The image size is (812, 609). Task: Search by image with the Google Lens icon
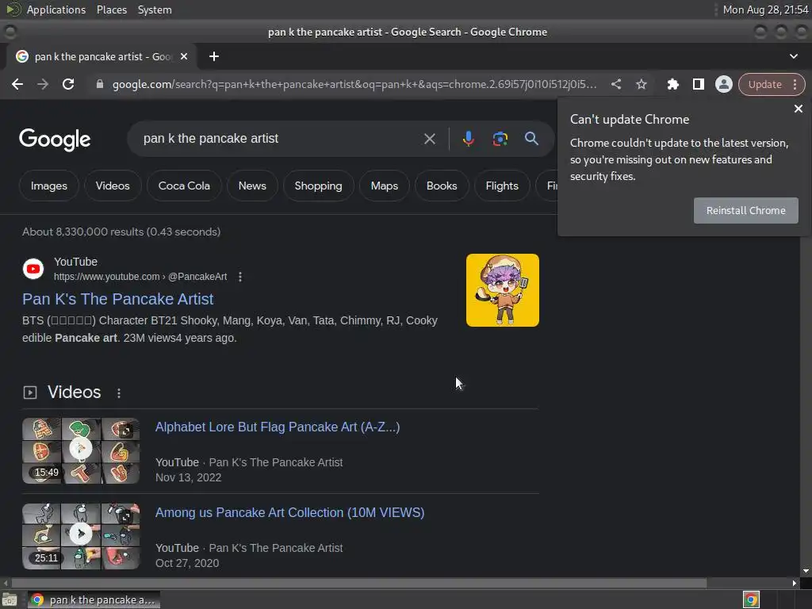[x=500, y=139]
